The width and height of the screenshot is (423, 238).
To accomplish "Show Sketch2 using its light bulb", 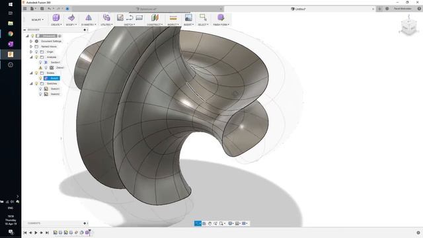I will (x=40, y=94).
